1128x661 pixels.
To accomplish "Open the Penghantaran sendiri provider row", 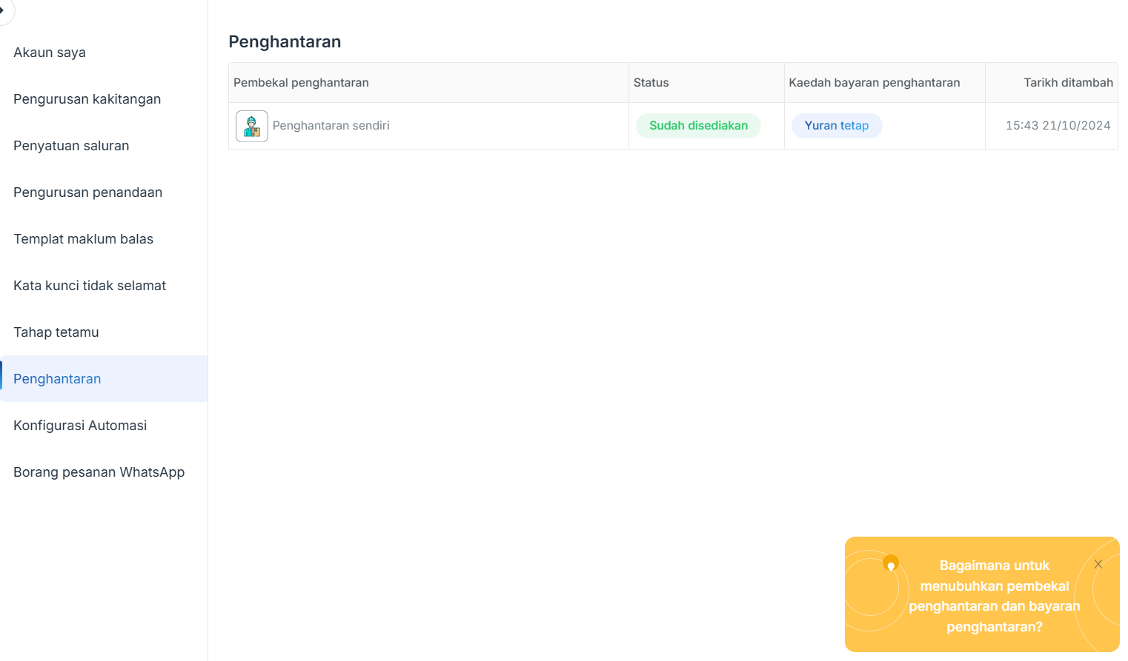I will click(331, 126).
